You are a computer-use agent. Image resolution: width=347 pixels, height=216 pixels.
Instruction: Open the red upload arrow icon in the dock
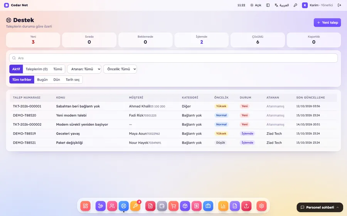246,206
